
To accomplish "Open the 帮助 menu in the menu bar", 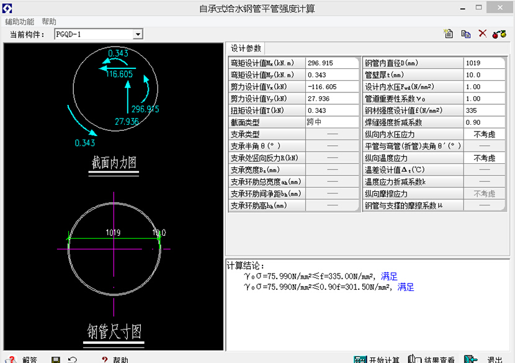I will 49,22.
